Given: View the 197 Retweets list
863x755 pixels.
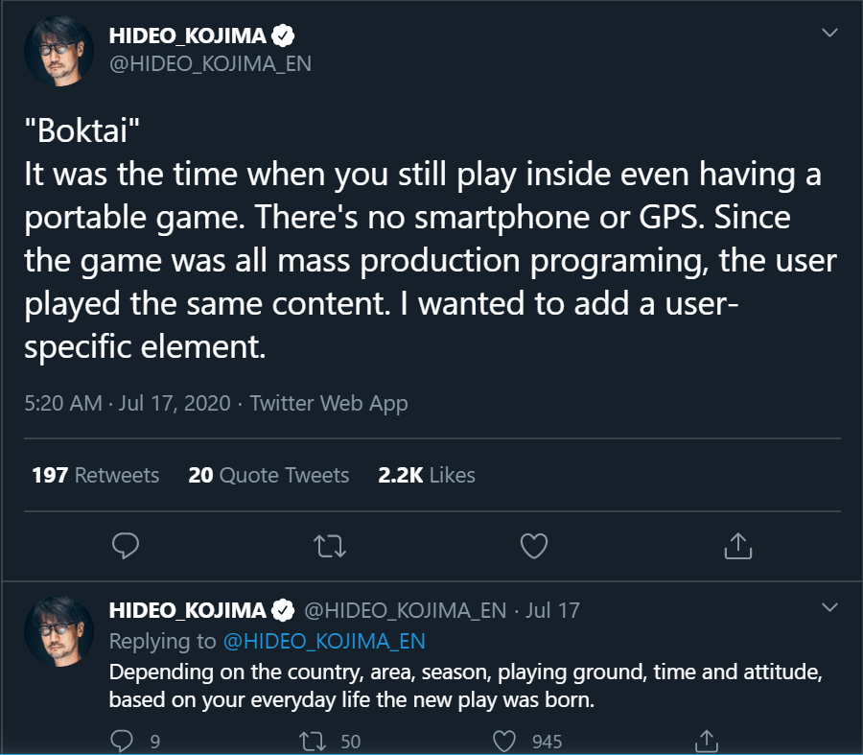Looking at the screenshot, I should click(x=95, y=475).
